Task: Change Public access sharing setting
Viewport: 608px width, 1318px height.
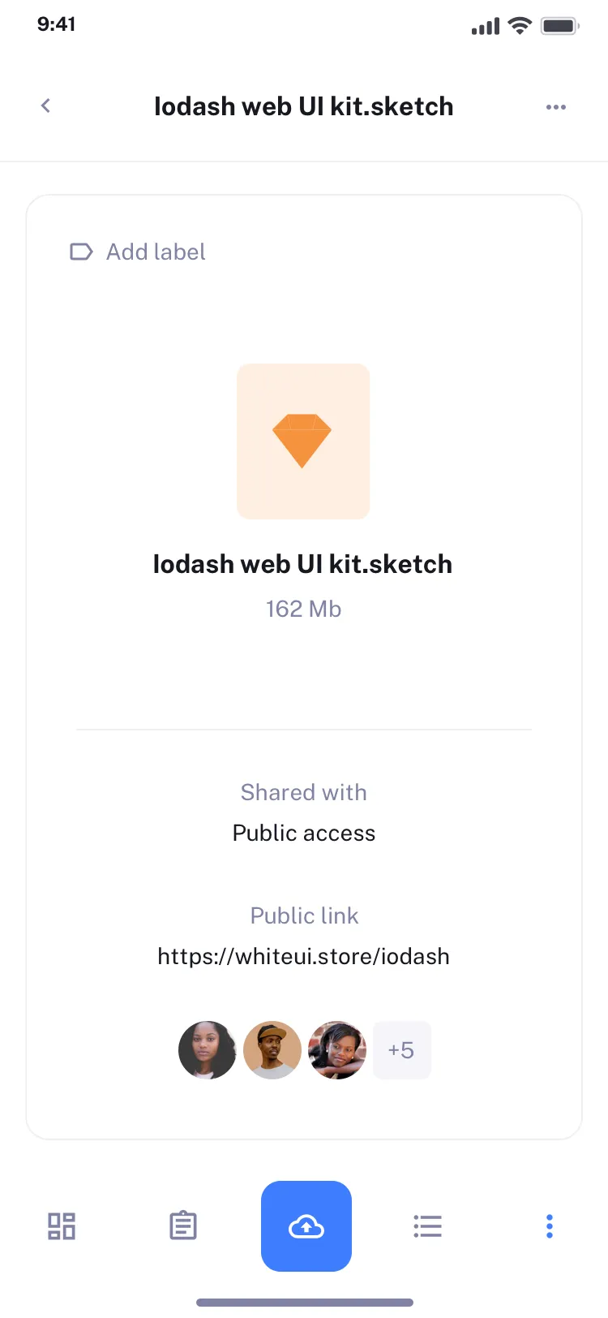Action: pyautogui.click(x=303, y=833)
